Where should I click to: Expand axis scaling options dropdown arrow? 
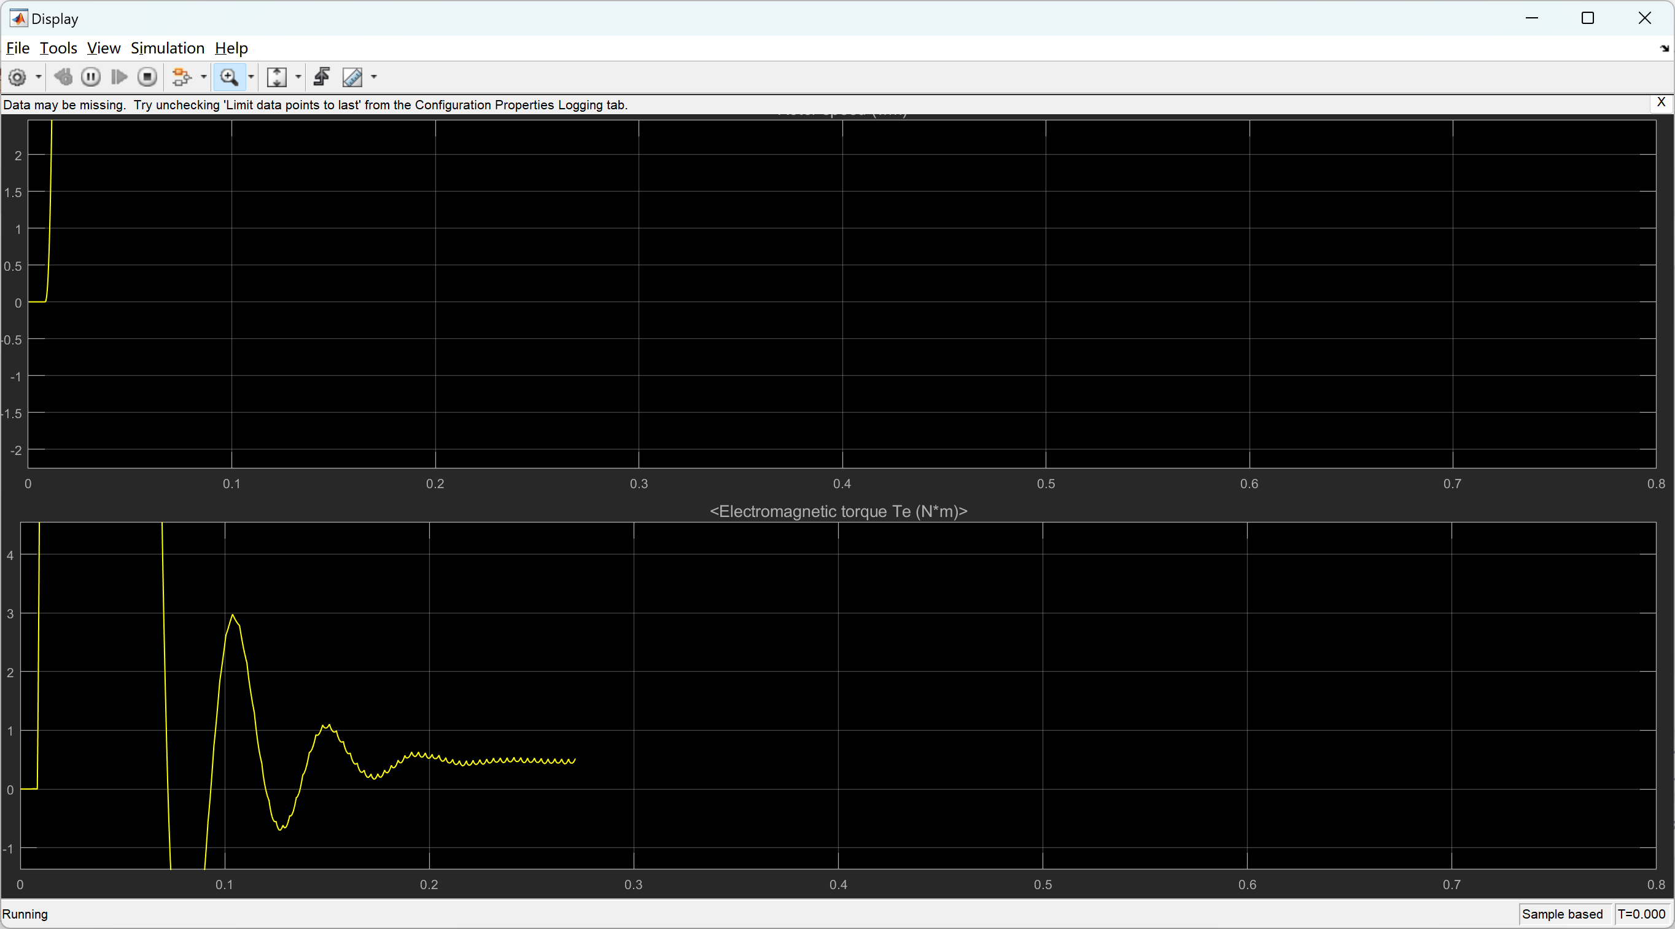[298, 77]
